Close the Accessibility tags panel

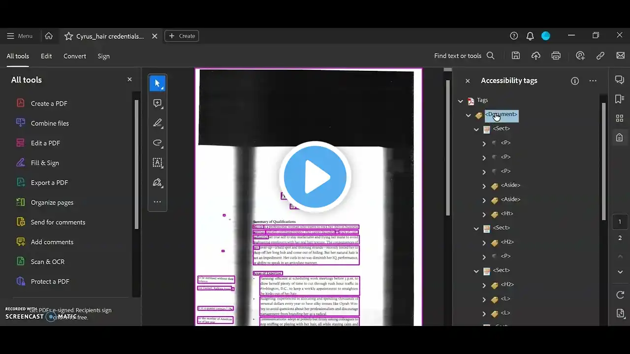click(x=468, y=81)
